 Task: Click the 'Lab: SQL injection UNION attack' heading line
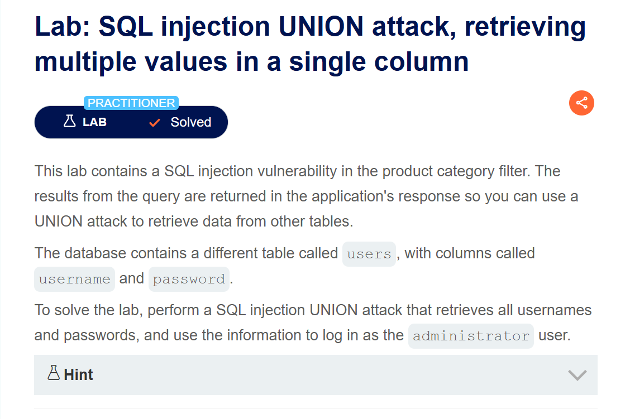click(x=310, y=26)
